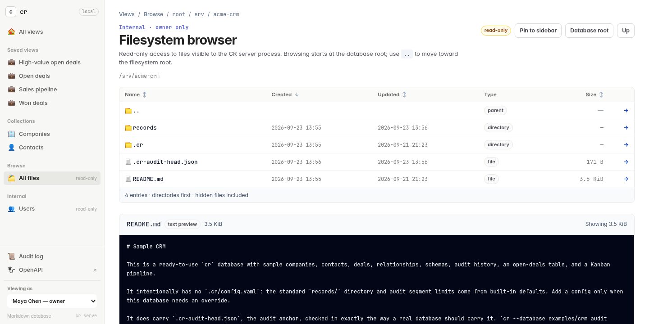Open .cr directory using its blue arrow
The height and width of the screenshot is (324, 649).
[x=626, y=145]
